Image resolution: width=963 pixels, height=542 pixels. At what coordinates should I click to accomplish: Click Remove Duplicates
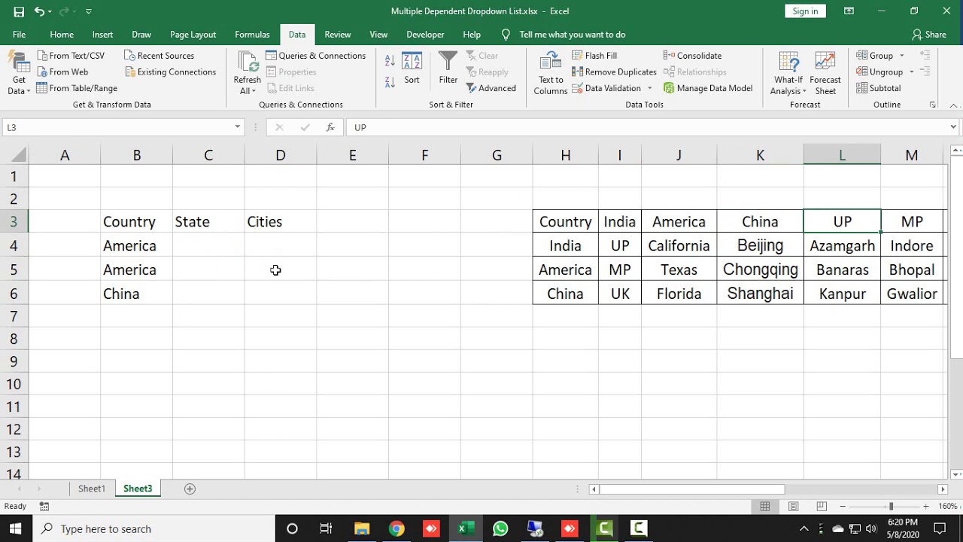pyautogui.click(x=614, y=72)
